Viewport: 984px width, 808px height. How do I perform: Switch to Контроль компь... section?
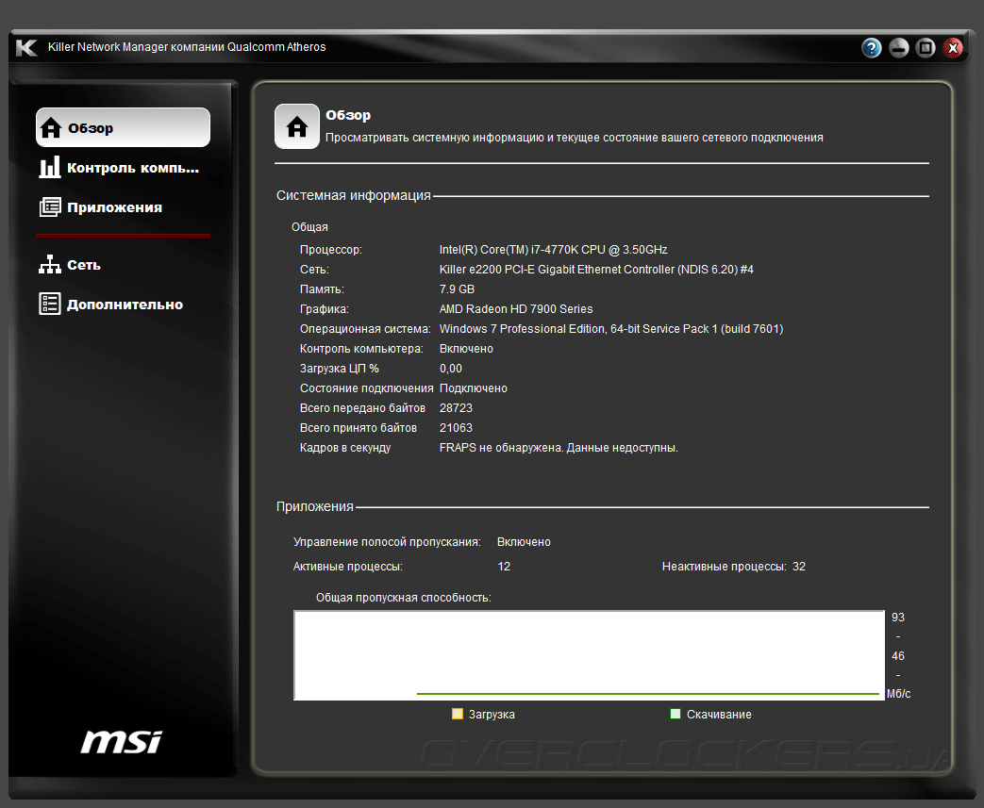click(123, 168)
